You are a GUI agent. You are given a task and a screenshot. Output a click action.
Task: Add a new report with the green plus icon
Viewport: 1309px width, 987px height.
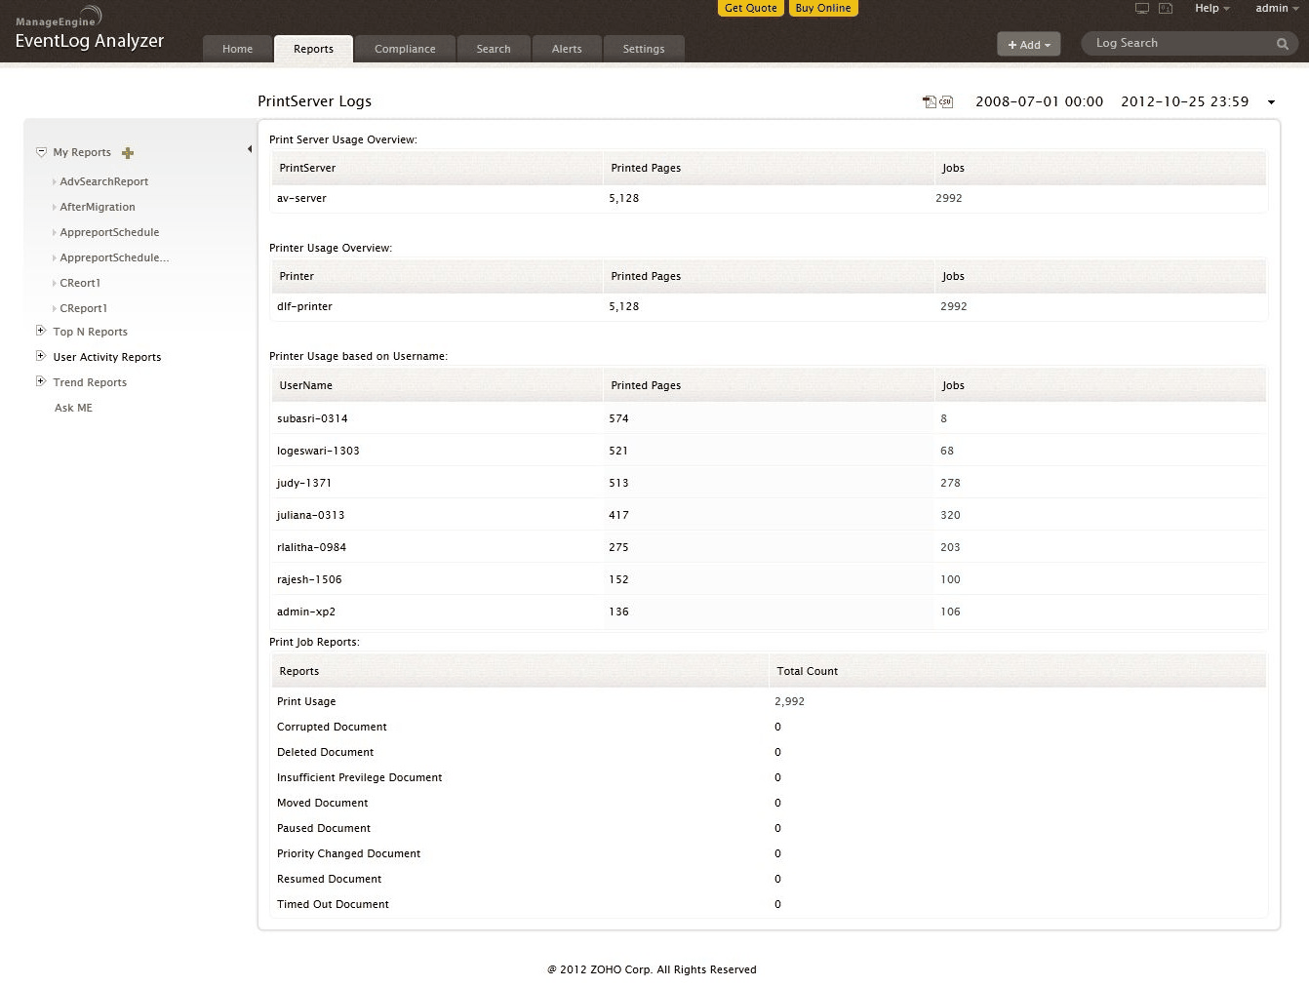coord(128,152)
